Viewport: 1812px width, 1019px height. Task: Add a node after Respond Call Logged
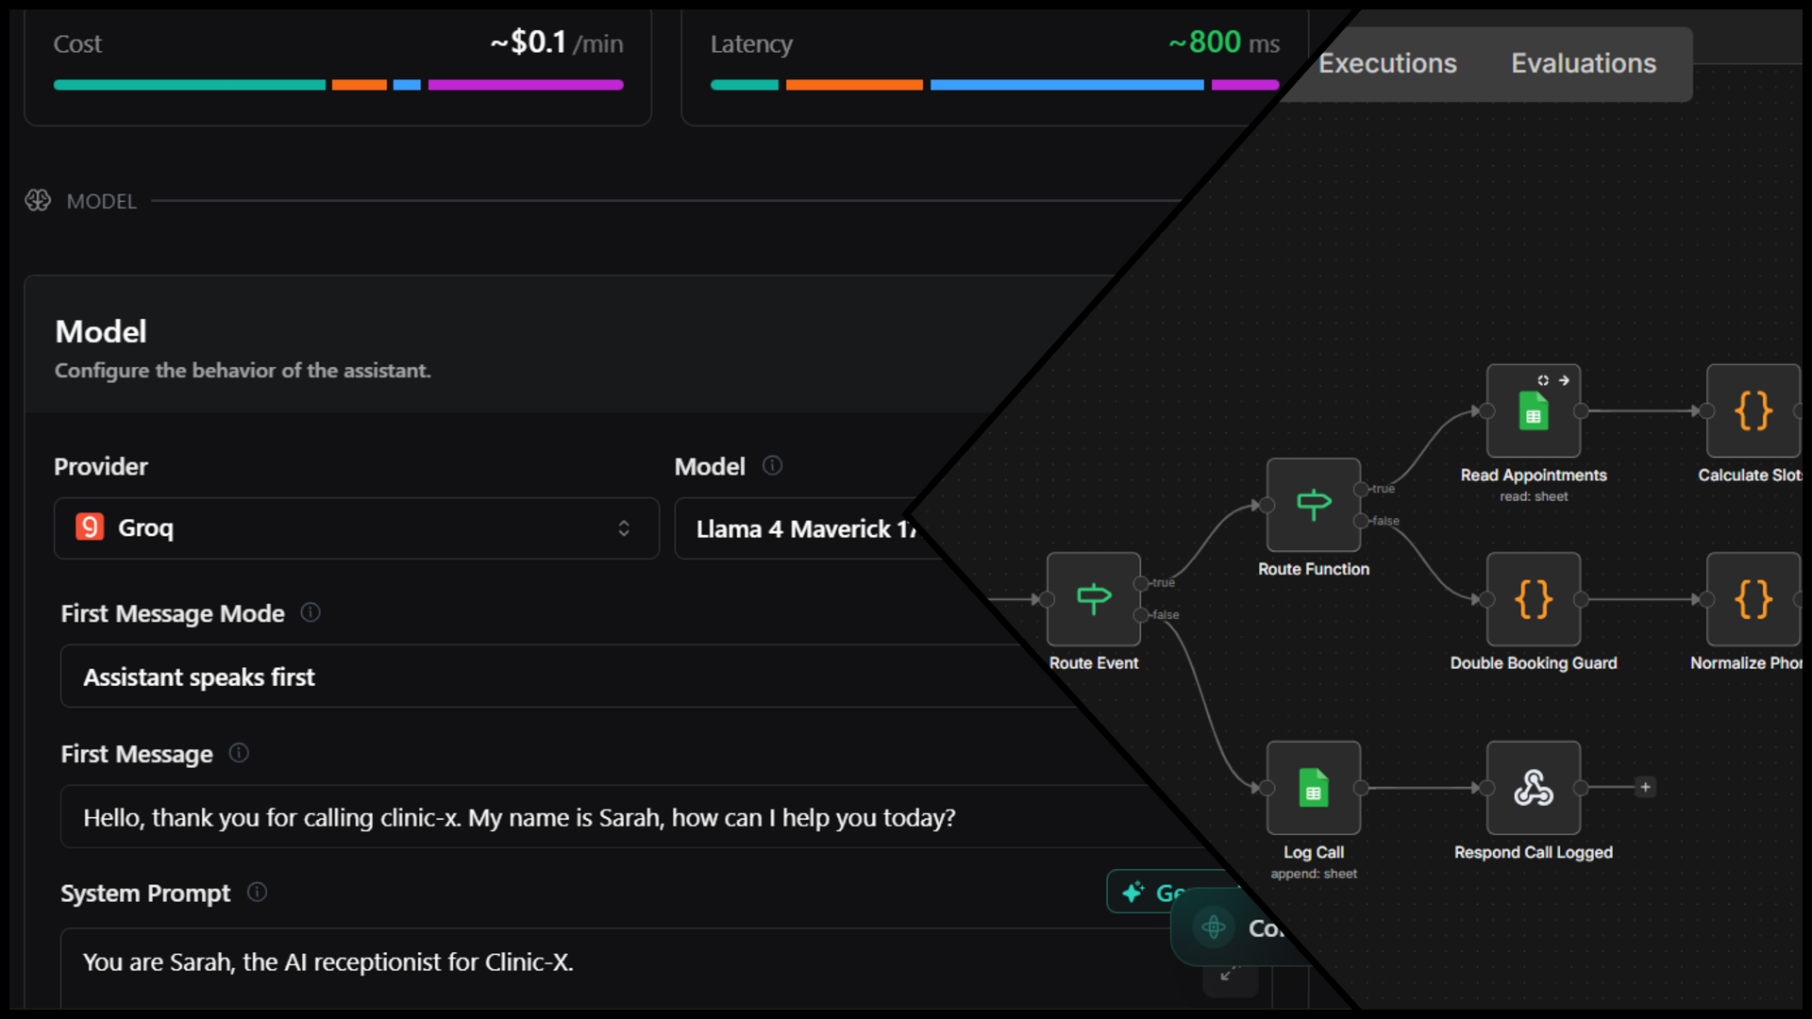point(1646,787)
